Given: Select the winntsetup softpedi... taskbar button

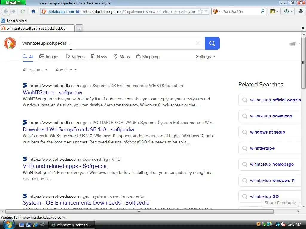Looking at the screenshot, I should [x=71, y=225].
